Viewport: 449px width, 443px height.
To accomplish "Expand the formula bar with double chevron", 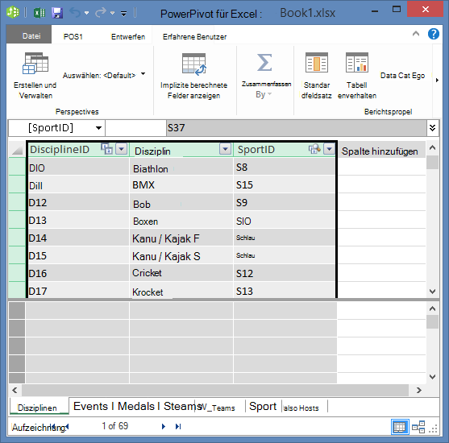I will tap(433, 127).
